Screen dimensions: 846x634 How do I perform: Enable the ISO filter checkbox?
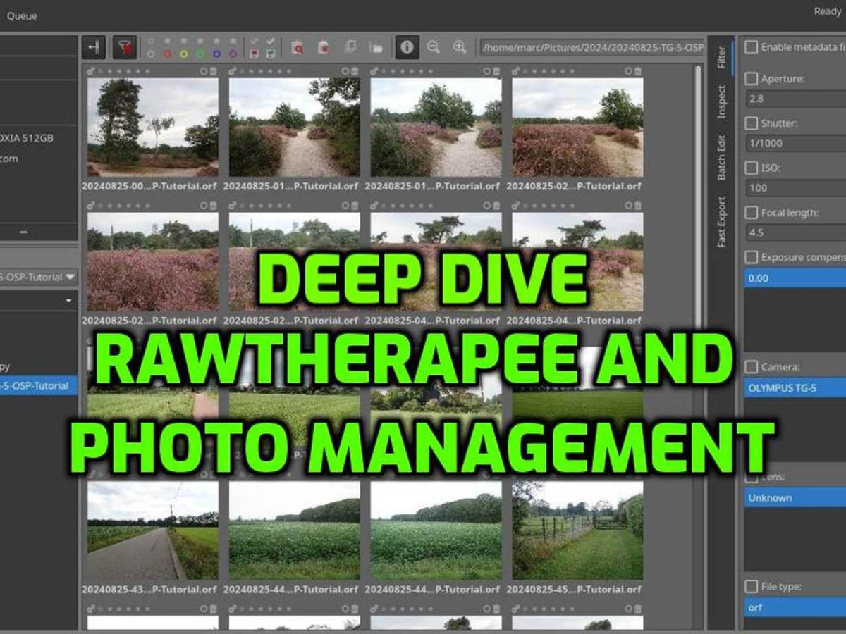point(752,168)
